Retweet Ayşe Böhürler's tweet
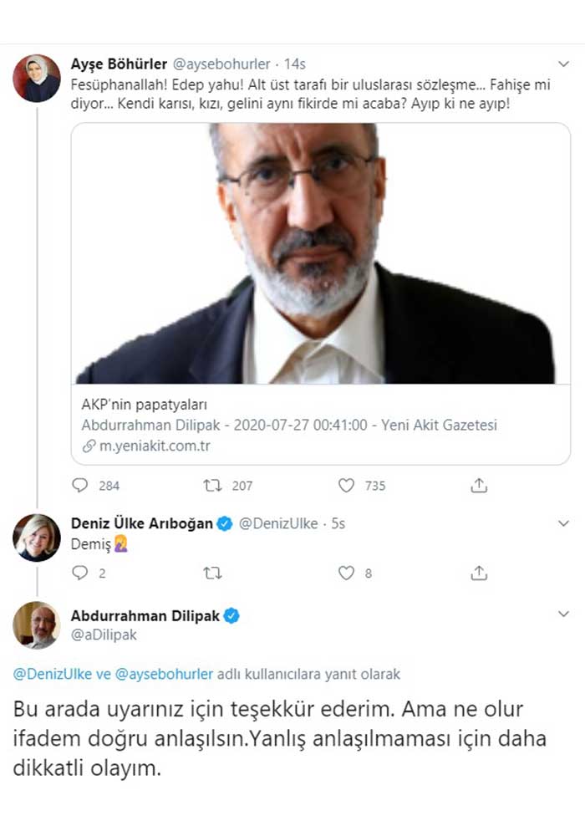The width and height of the screenshot is (585, 836). tap(212, 485)
